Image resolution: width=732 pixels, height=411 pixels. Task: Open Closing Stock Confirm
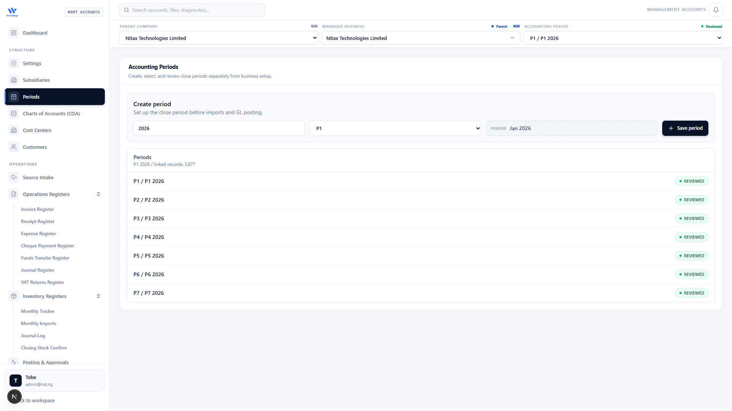[44, 348]
